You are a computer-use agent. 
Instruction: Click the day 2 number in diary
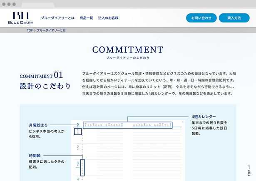click(78, 147)
